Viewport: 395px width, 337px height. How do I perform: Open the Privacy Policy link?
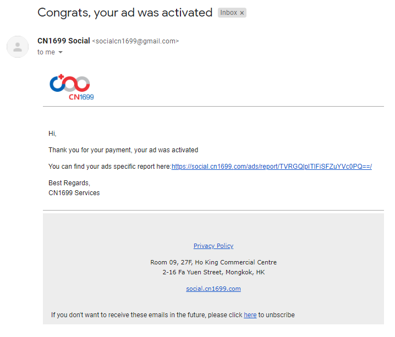213,246
